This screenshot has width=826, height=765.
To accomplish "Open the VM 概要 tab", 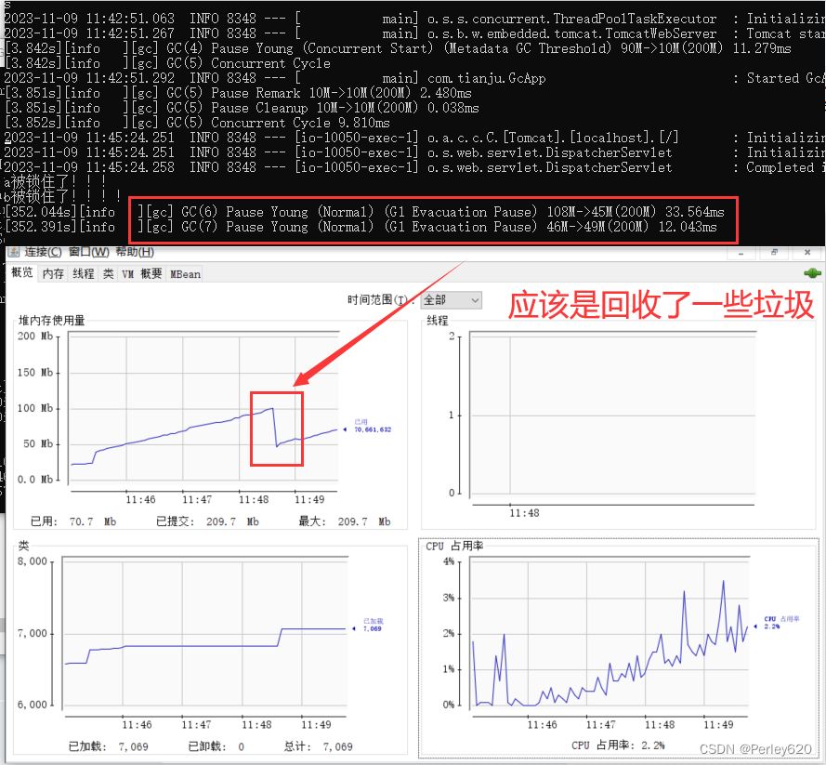I will (142, 273).
